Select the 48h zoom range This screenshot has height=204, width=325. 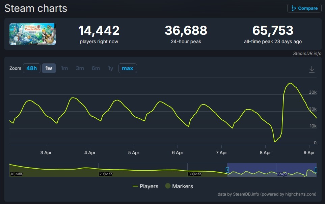point(31,68)
